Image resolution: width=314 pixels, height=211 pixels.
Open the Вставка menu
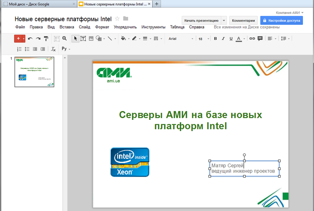(x=67, y=27)
